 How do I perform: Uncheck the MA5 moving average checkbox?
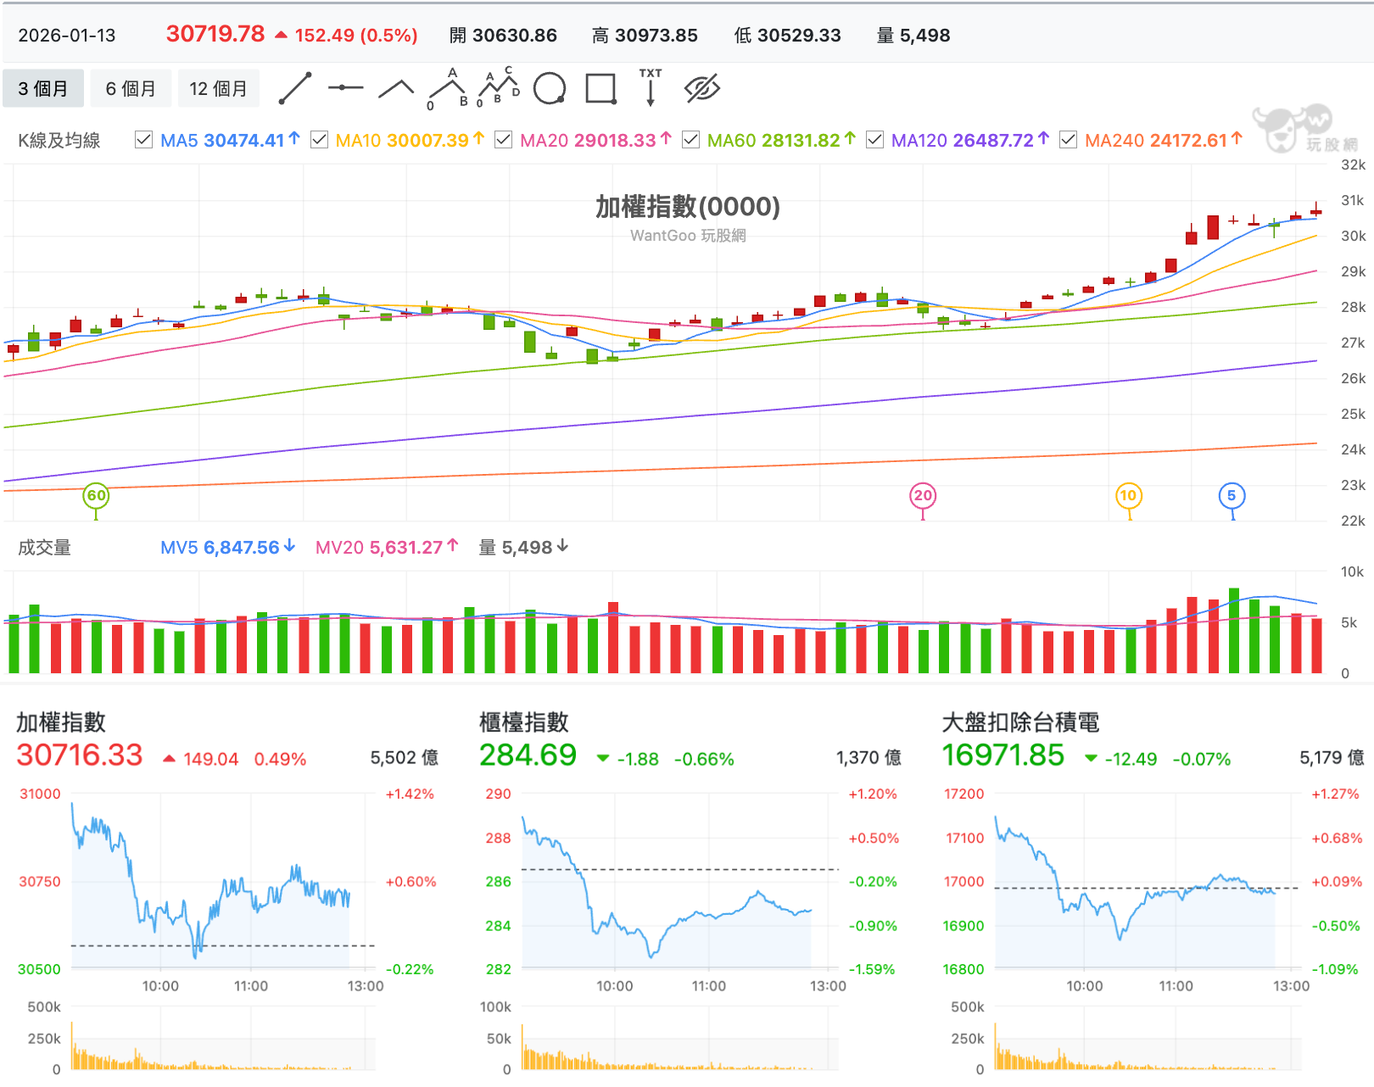click(x=144, y=140)
